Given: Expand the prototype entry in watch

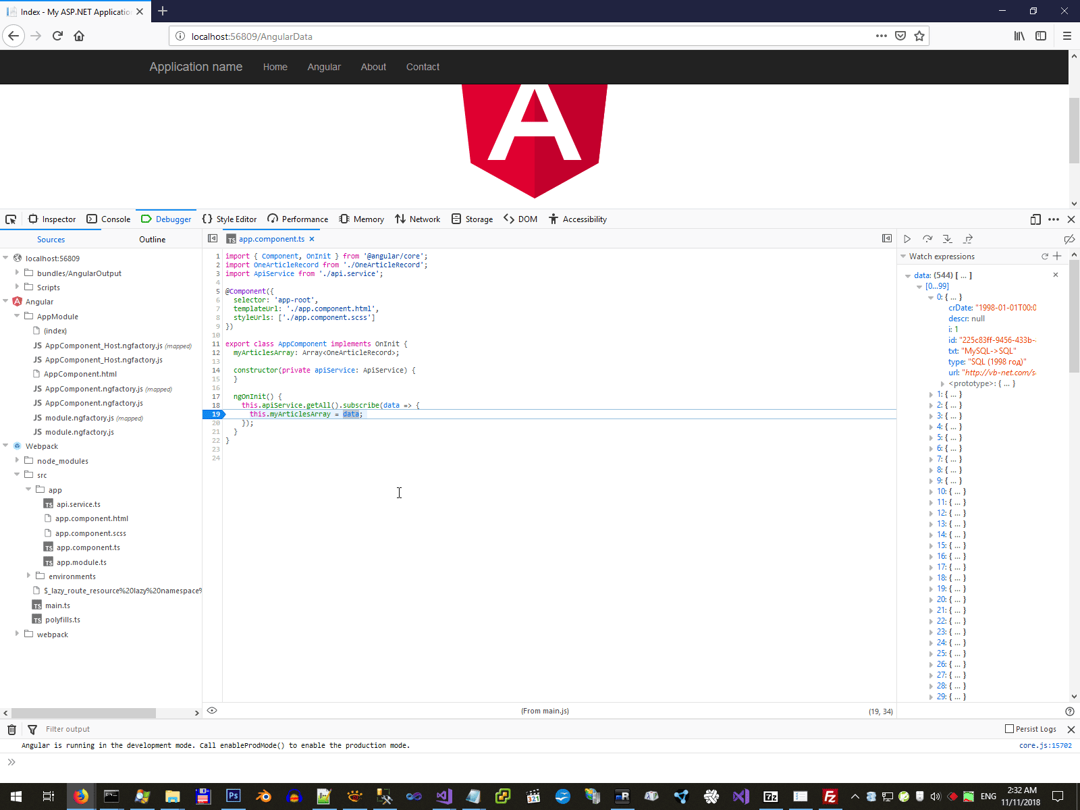Looking at the screenshot, I should [x=943, y=383].
